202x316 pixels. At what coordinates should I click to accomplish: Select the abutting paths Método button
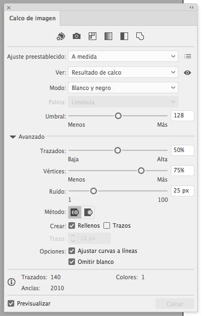(x=88, y=212)
